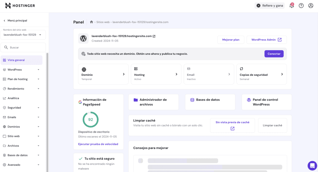Click the Seguridad shield icon in sidebar
The height and width of the screenshot is (172, 318).
point(4,108)
